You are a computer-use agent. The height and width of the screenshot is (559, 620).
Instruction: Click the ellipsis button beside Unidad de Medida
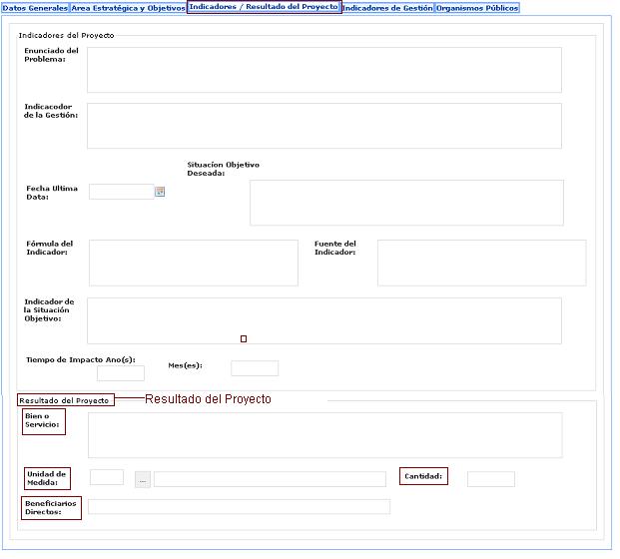click(x=143, y=480)
